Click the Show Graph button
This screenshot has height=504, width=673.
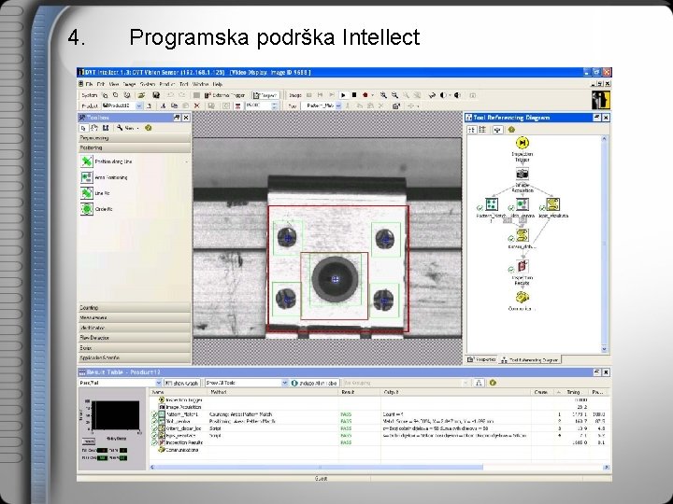182,383
